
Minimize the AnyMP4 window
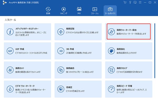145,2
